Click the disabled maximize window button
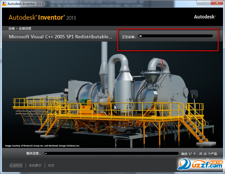 tap(207, 3)
